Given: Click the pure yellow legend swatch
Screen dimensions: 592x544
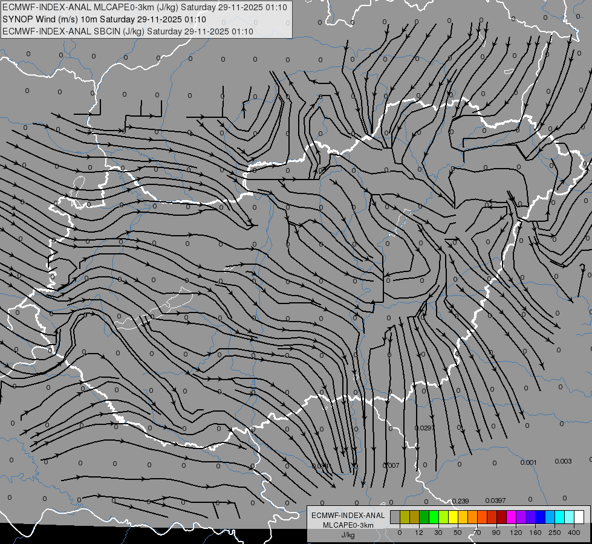Looking at the screenshot, I should pos(454,517).
